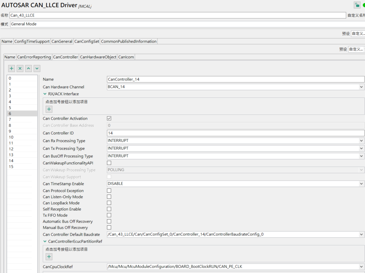Add a CanControllerEcucPartitionRef entry
Screen dimensions: 365x273
tap(49, 256)
